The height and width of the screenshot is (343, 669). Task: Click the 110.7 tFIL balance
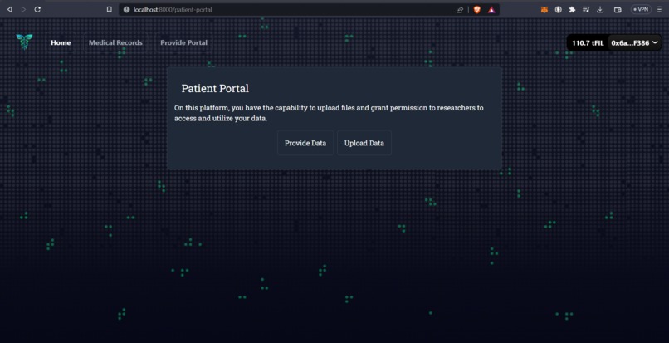[x=588, y=42]
